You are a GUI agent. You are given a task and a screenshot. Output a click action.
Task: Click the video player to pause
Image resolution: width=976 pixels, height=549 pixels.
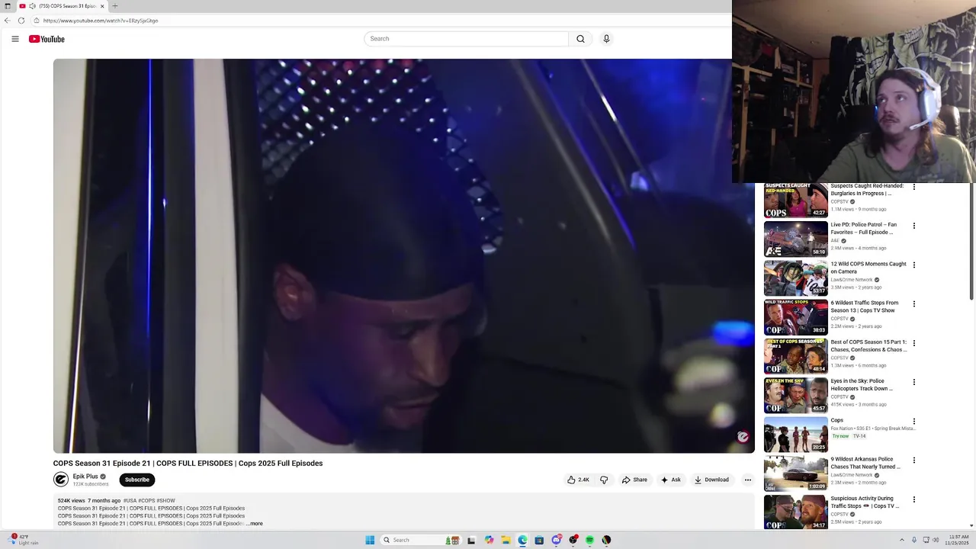tap(404, 255)
